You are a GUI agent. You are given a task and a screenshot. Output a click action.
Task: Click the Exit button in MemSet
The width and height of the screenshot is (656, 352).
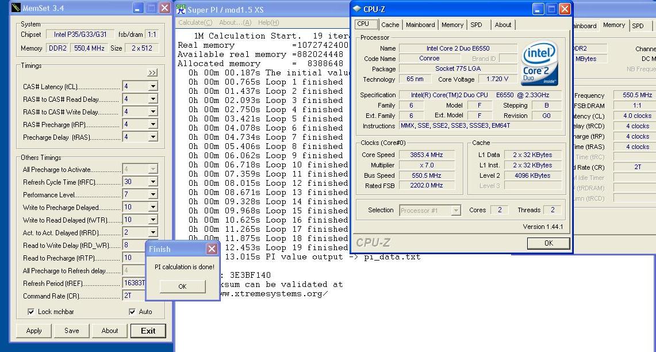coord(148,331)
